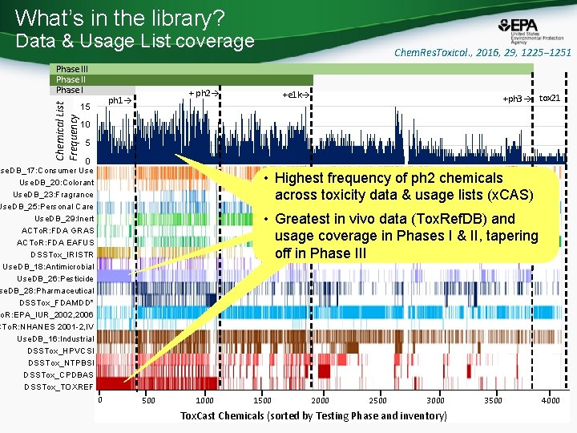Click the 'DSSTox_IRISTR' row label
Viewport: 577px width, 433px height.
point(63,255)
